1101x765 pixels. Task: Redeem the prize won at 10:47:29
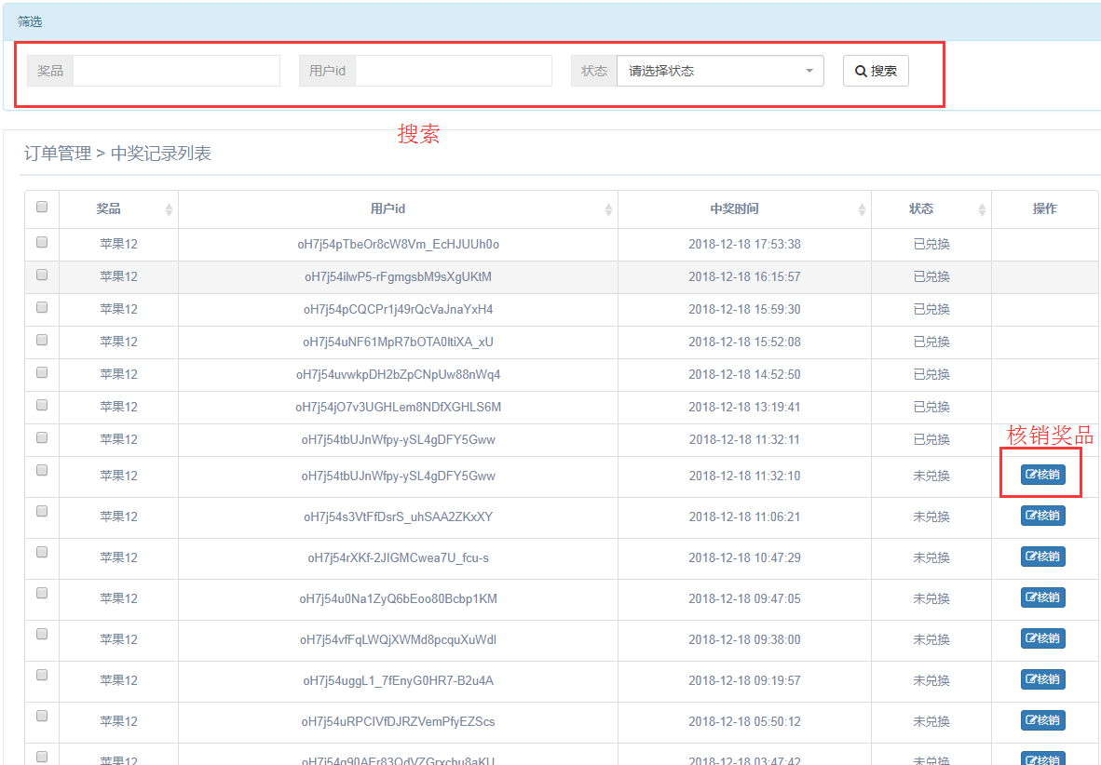(x=1042, y=557)
